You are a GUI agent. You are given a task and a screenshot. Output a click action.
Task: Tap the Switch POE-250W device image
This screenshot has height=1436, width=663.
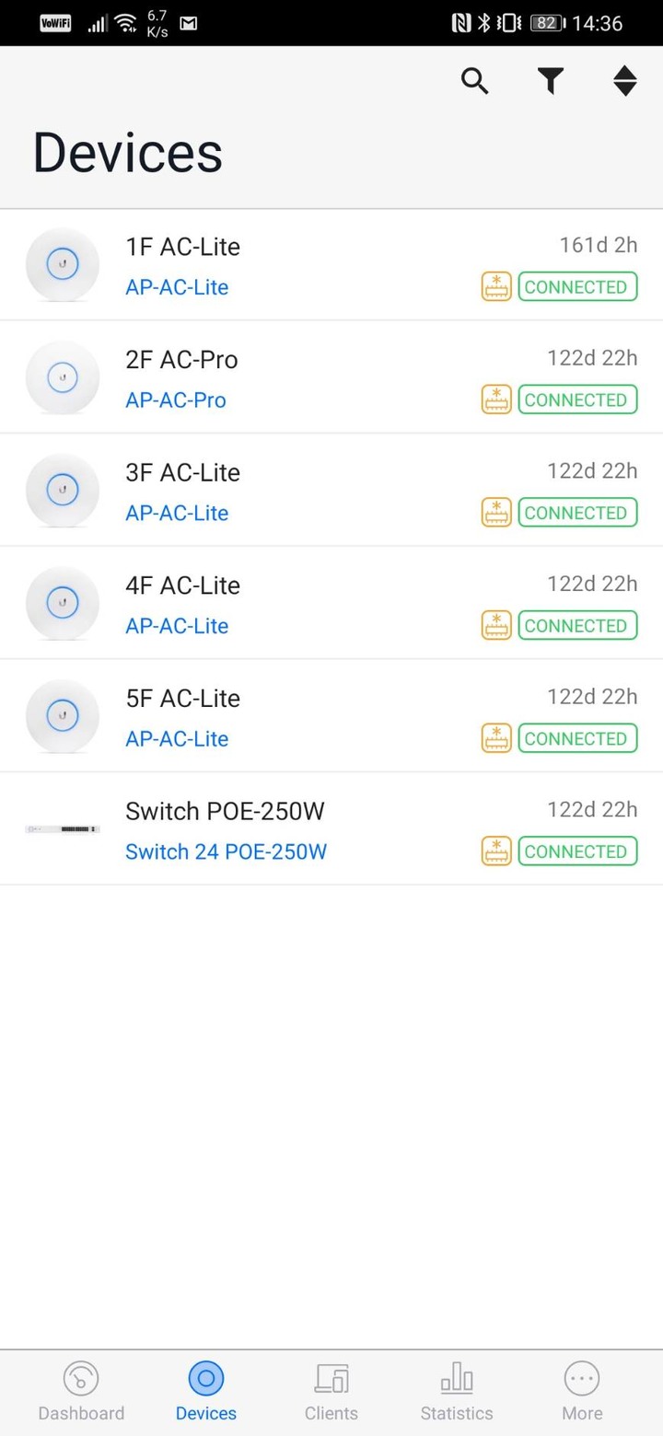pyautogui.click(x=63, y=829)
